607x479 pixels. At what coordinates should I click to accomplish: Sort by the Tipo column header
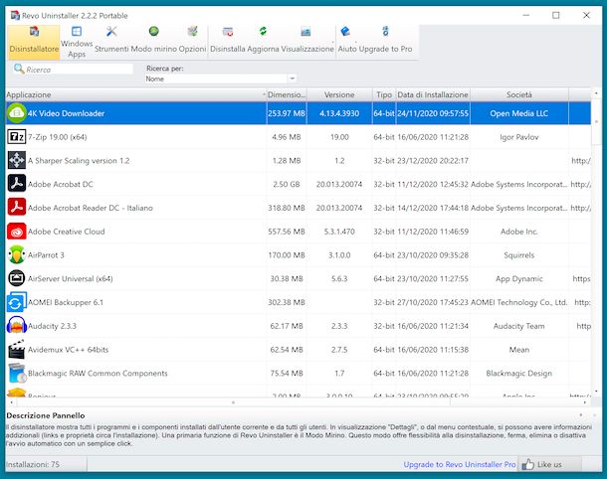point(384,94)
